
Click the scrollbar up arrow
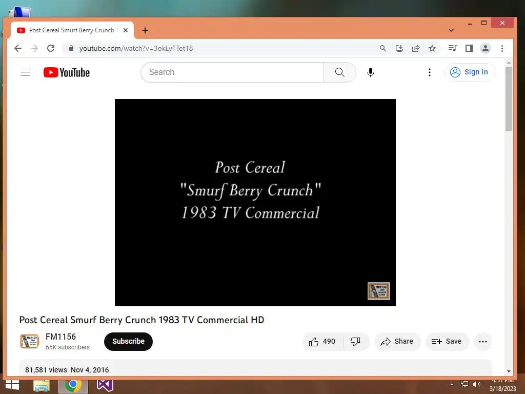click(509, 63)
